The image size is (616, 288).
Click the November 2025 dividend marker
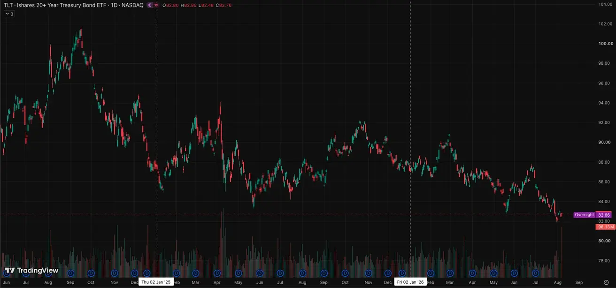pos(368,273)
